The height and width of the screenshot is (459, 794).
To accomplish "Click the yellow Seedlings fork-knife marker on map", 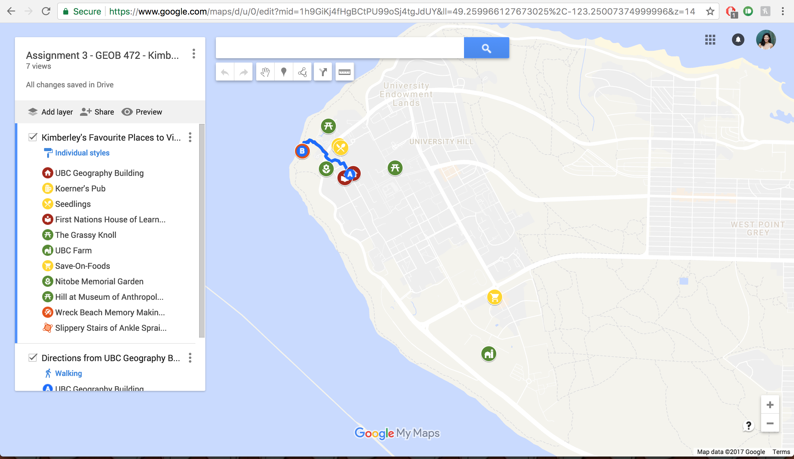I will [340, 147].
